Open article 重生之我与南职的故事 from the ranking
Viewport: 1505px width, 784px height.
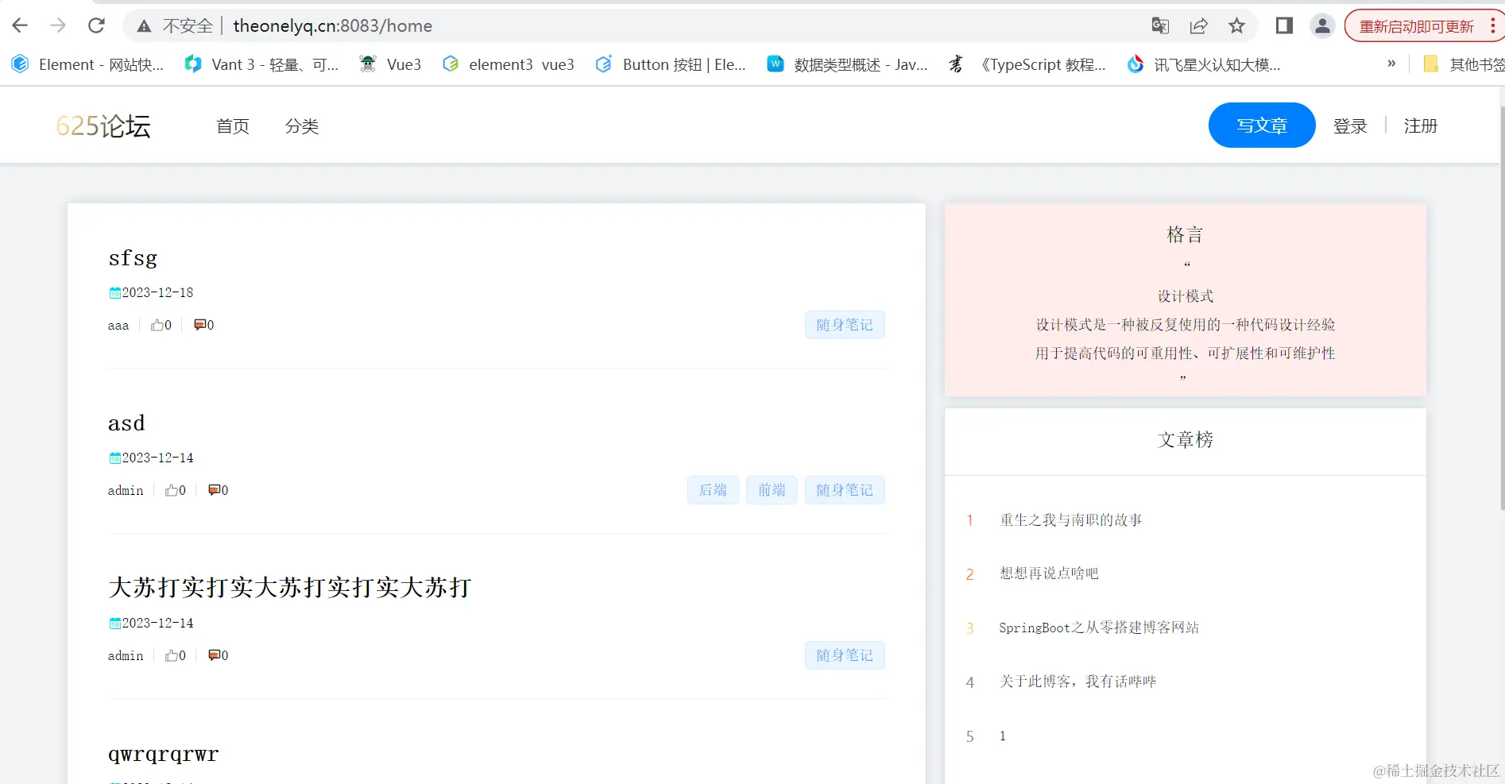1070,520
